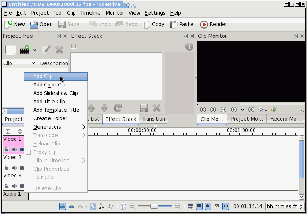The height and width of the screenshot is (214, 307).
Task: Click the Clip column header sort arrow
Action: [33, 63]
